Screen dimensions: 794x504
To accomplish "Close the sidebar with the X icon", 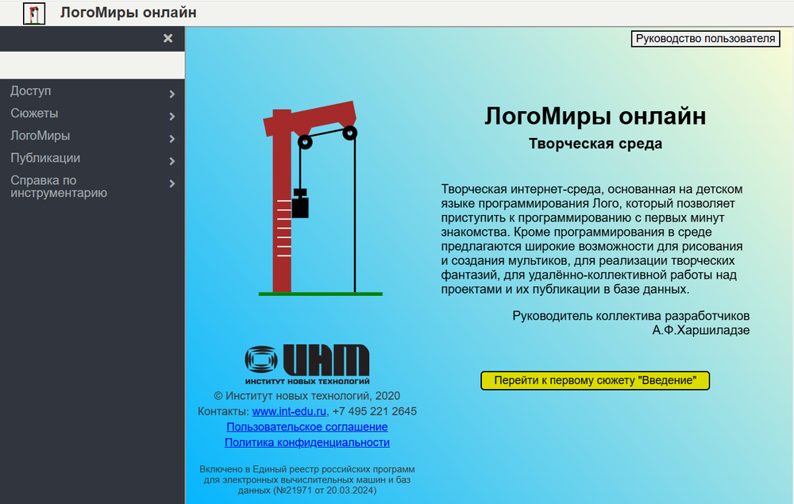I will click(168, 38).
